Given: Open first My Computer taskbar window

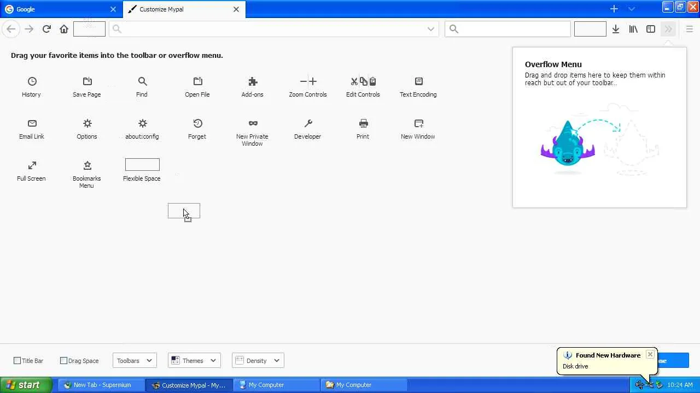Looking at the screenshot, I should click(x=276, y=385).
